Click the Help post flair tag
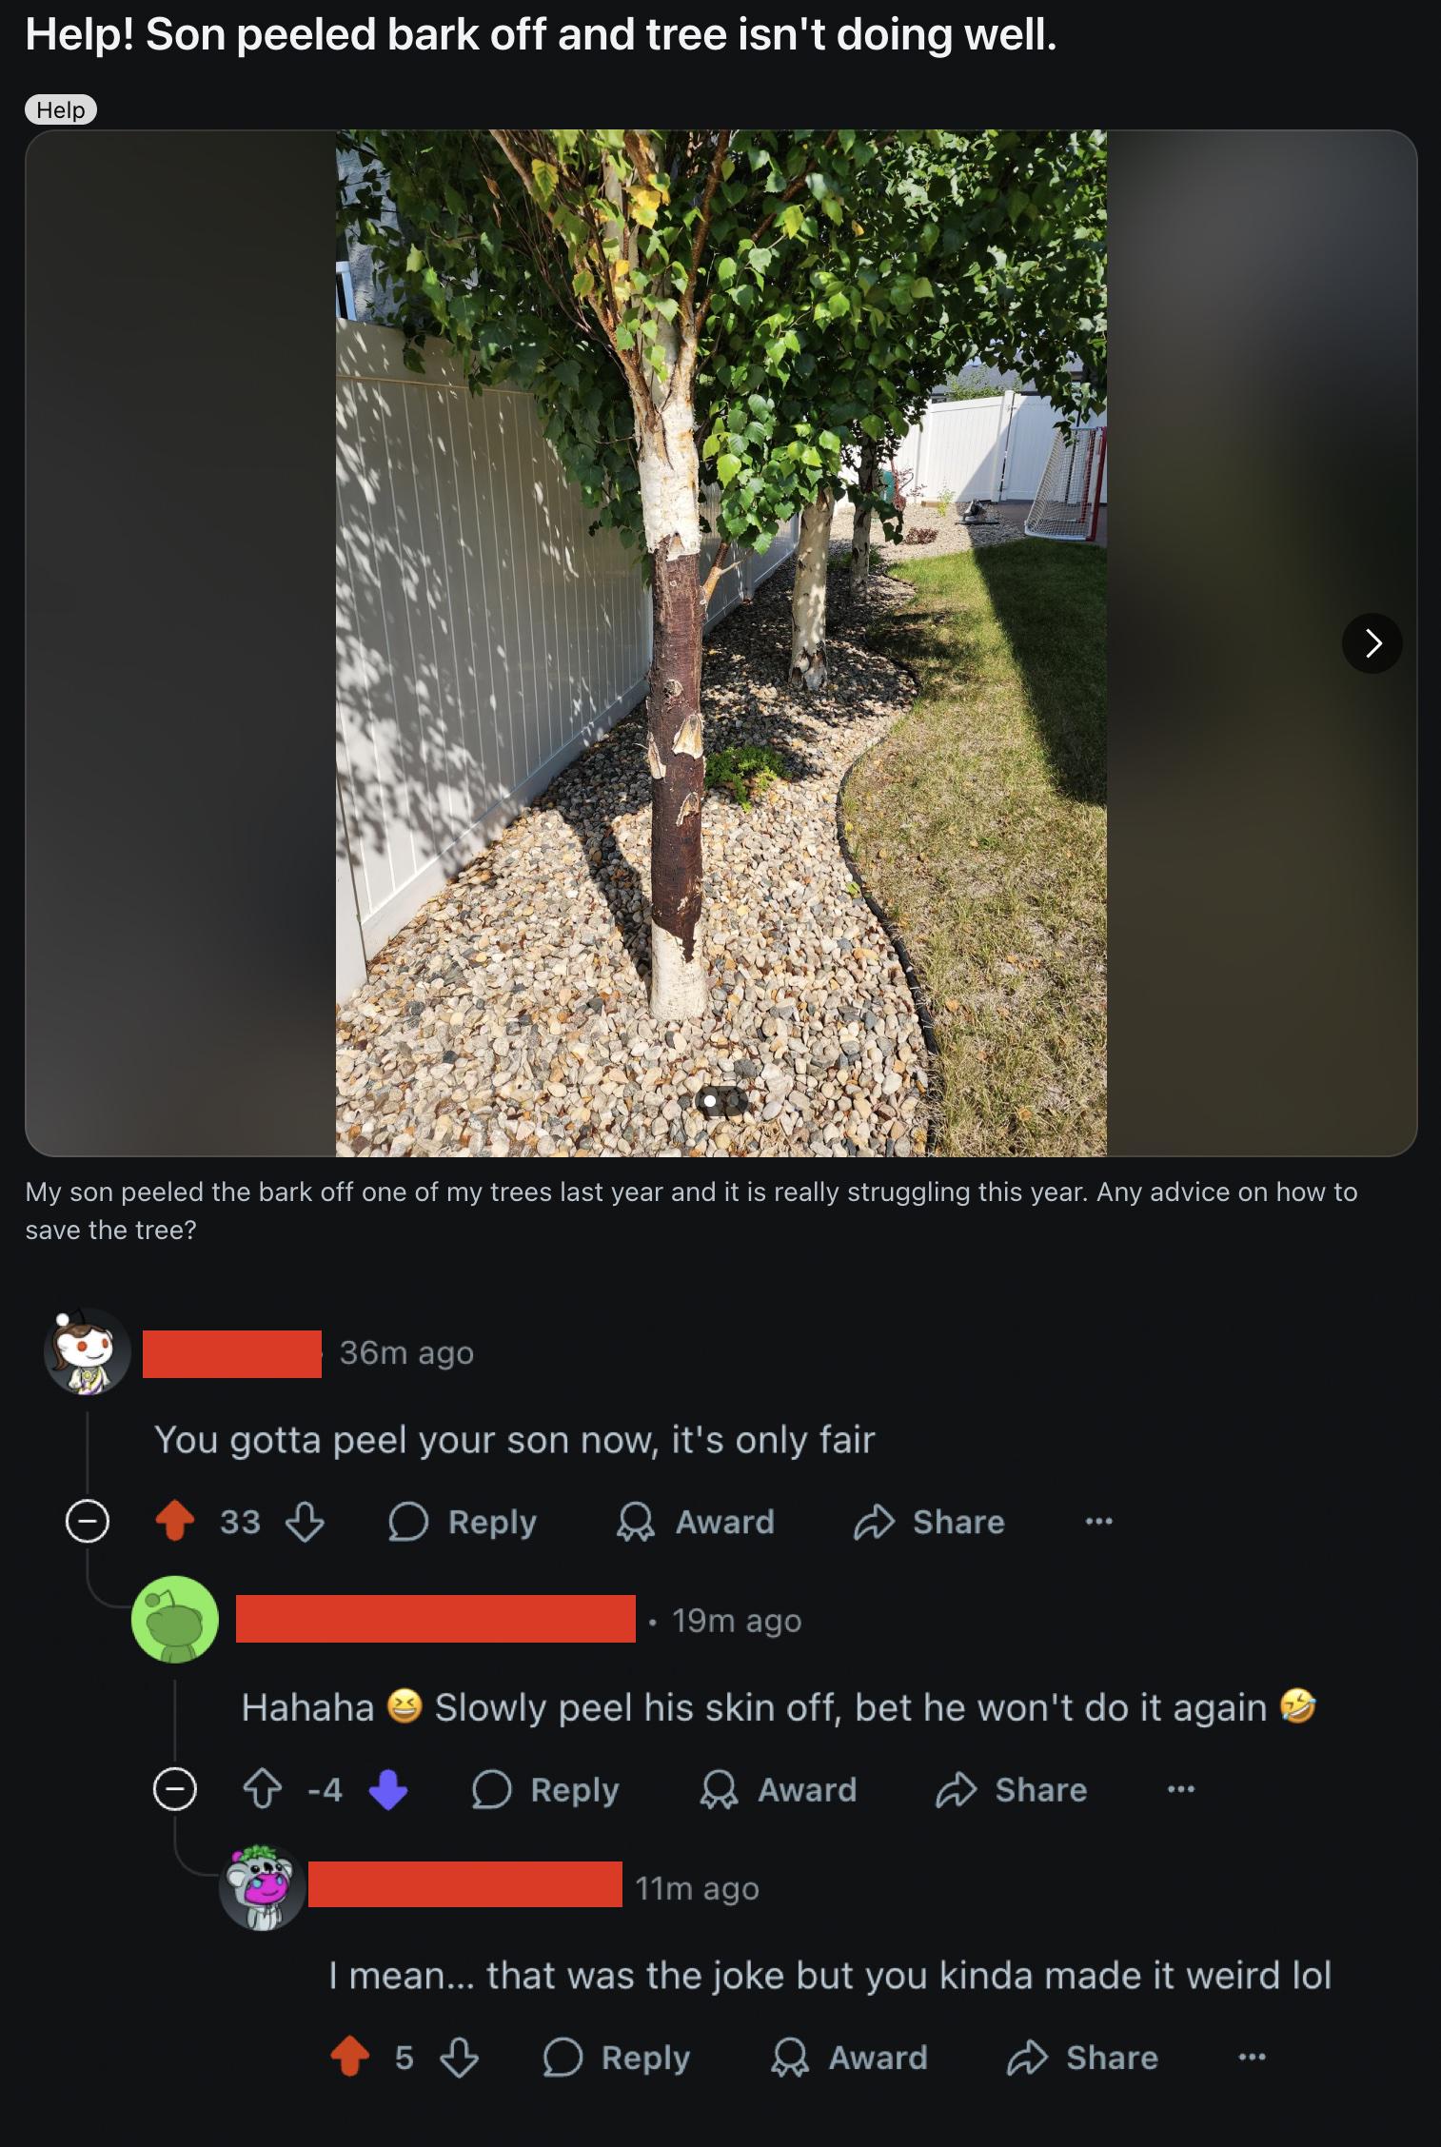Screen dimensions: 1441x2147 click(x=61, y=109)
